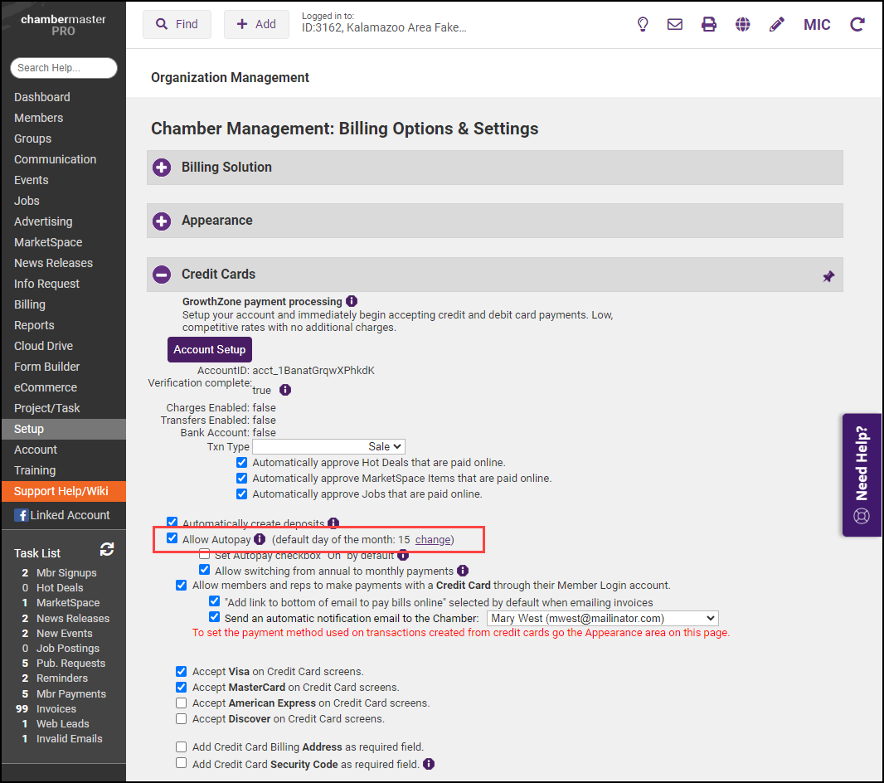
Task: Uncheck the Allow Autopay checkbox
Action: click(x=172, y=538)
